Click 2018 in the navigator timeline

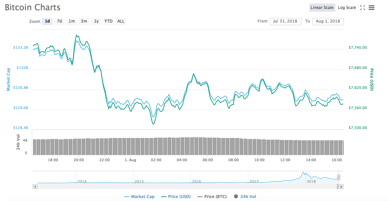click(311, 181)
